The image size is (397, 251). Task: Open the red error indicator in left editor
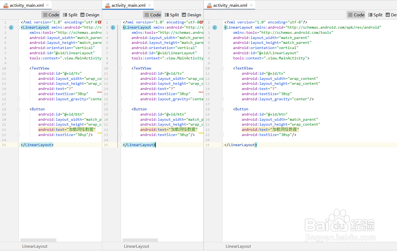pos(100,22)
